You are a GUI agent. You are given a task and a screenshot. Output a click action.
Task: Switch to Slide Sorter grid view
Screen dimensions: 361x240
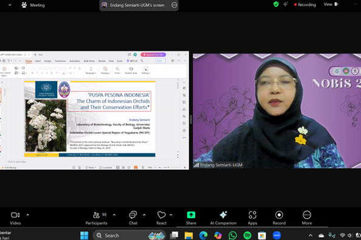[123, 168]
